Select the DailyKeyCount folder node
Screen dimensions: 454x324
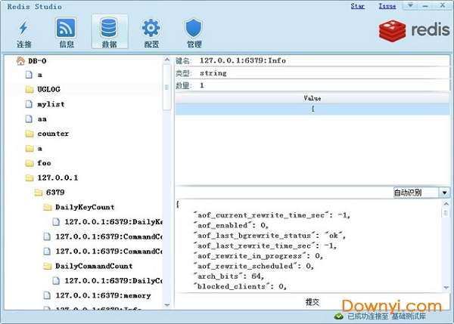click(85, 207)
